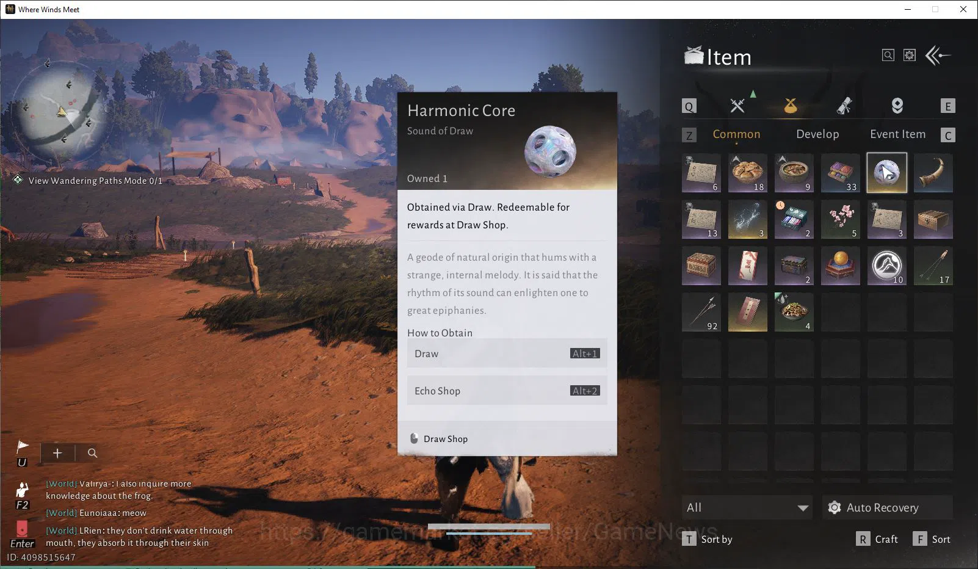Click the search magnifier icon in Item header

(x=888, y=56)
